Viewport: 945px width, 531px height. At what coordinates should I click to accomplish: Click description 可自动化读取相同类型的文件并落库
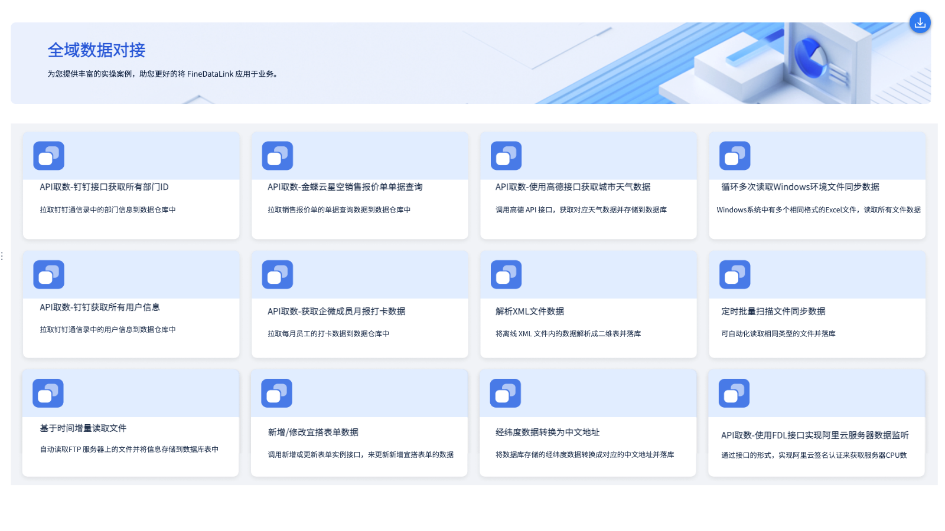[778, 334]
